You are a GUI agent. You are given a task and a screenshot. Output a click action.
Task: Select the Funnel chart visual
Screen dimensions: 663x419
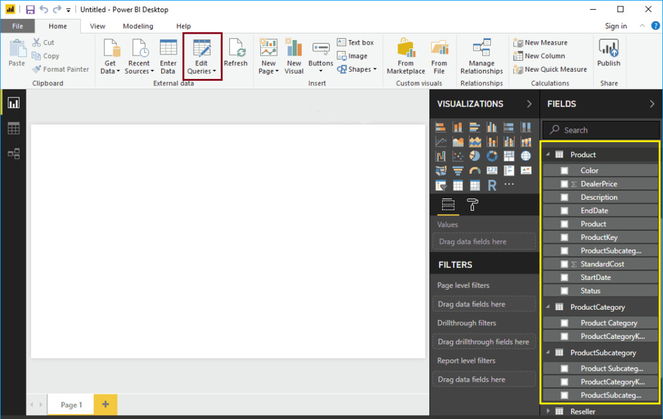[x=457, y=170]
